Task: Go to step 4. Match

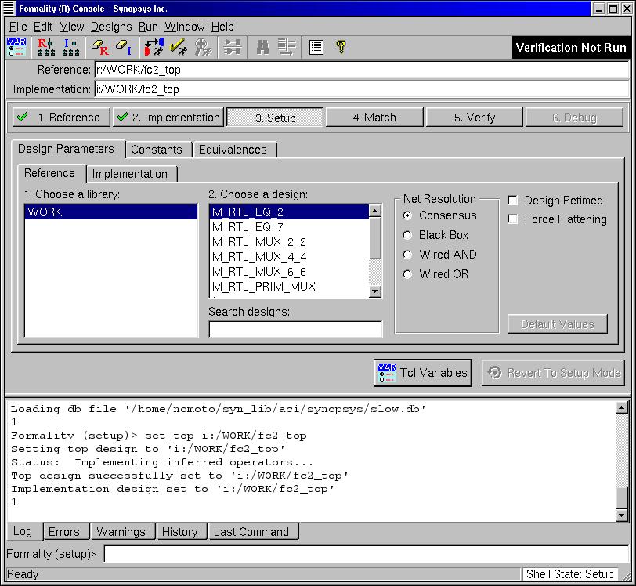Action: 374,118
